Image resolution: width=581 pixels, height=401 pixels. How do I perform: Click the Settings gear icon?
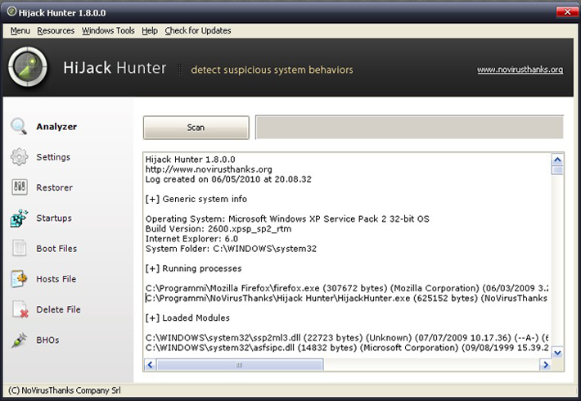click(19, 157)
